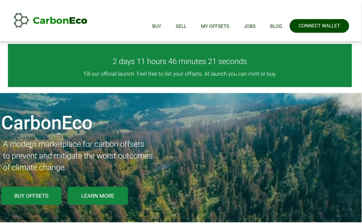Click the BUY OFFSETS button
The height and width of the screenshot is (224, 362).
[31, 196]
